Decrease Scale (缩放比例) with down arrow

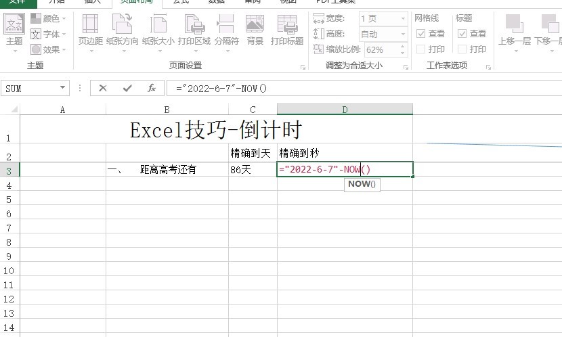pyautogui.click(x=402, y=53)
